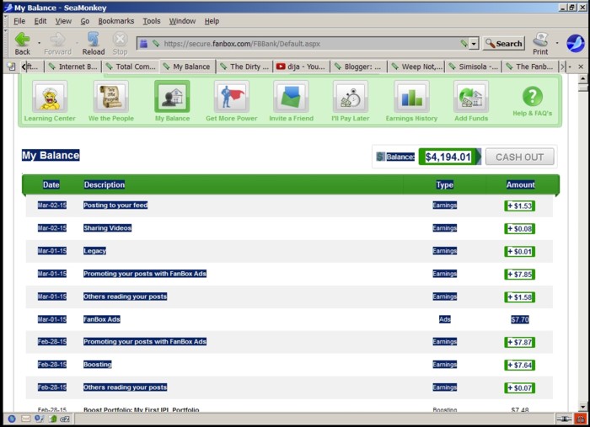Open the Go menu
590x427 pixels.
tap(84, 21)
